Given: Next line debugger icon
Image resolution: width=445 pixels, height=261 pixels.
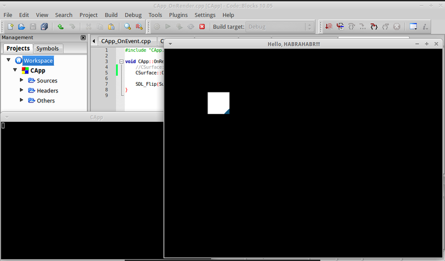Looking at the screenshot, I should [x=352, y=27].
